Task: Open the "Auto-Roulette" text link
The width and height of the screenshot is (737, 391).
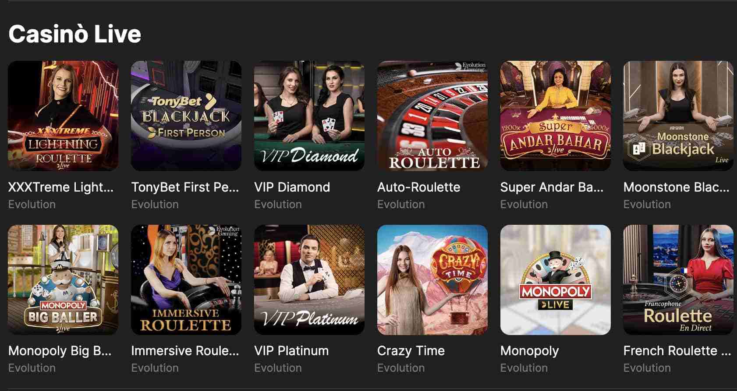Action: click(418, 187)
